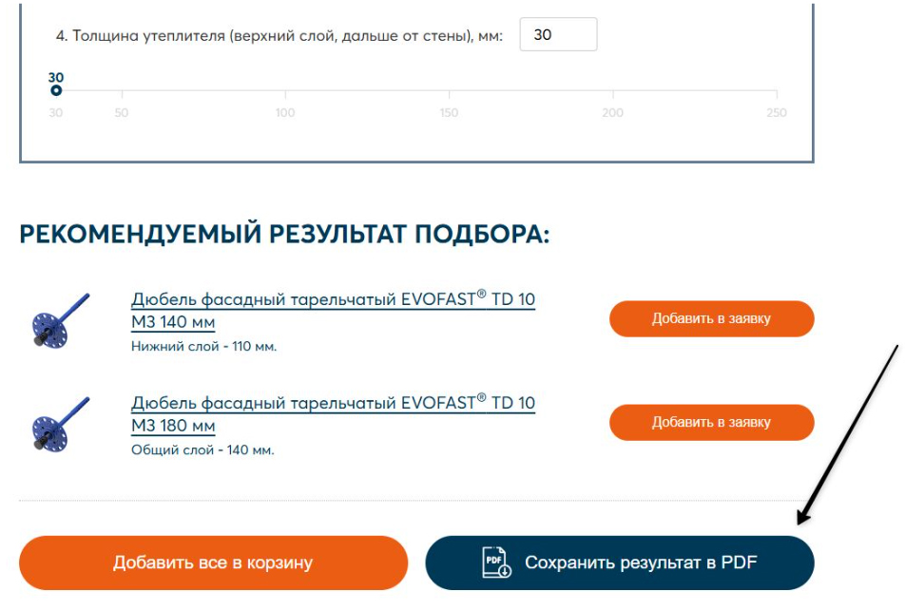905x611 pixels.
Task: Click the 'Рекомендуемый результат подбора' heading
Action: coord(284,235)
